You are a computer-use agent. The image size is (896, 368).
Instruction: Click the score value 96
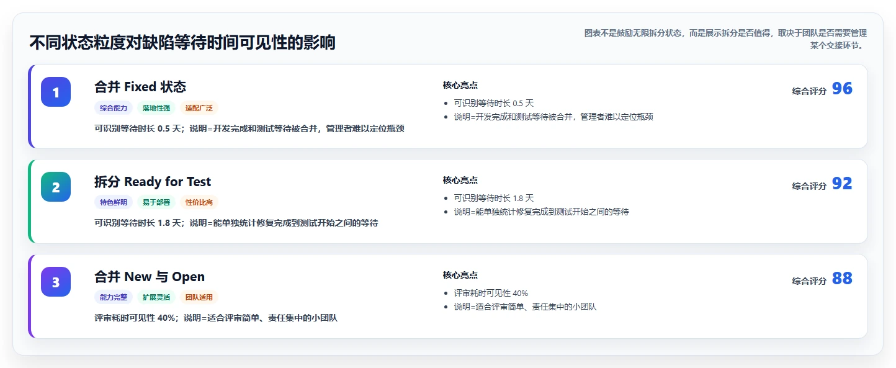click(x=842, y=89)
